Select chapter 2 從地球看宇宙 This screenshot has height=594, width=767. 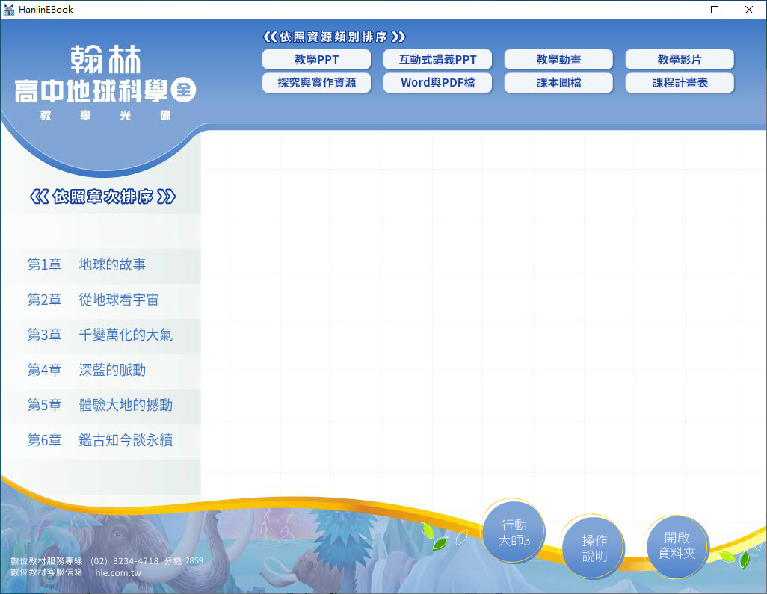coord(100,300)
